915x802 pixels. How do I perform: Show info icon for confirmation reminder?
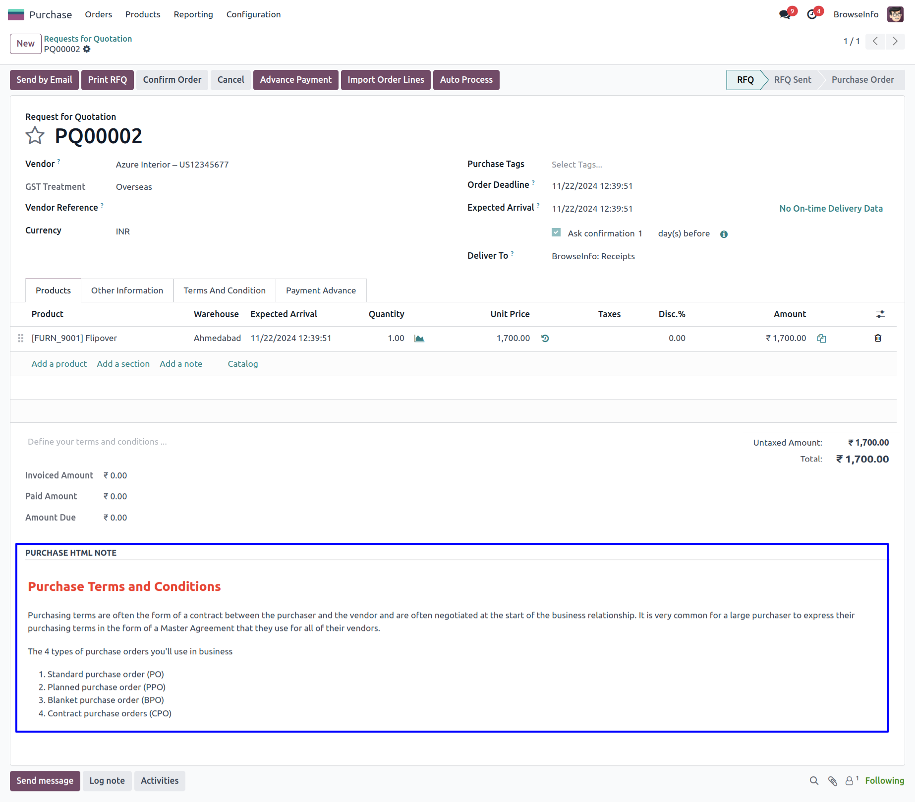tap(724, 234)
